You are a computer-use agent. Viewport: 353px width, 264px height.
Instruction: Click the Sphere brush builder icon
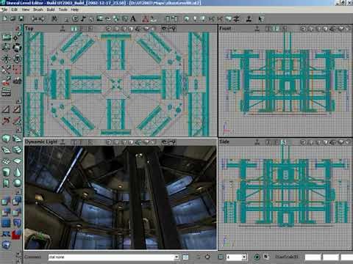17,183
